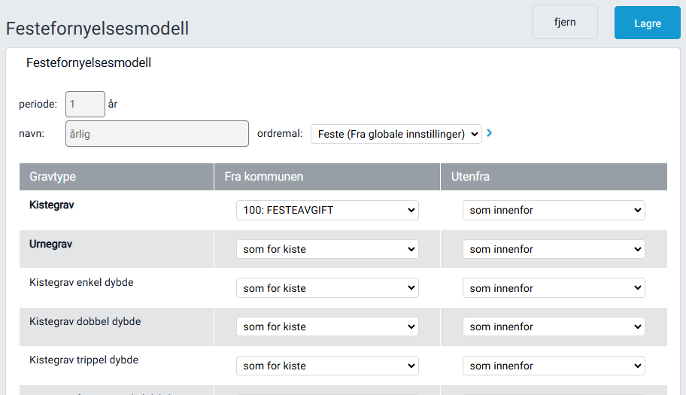The height and width of the screenshot is (395, 686).
Task: Click the Utenfra column header
Action: pyautogui.click(x=471, y=177)
